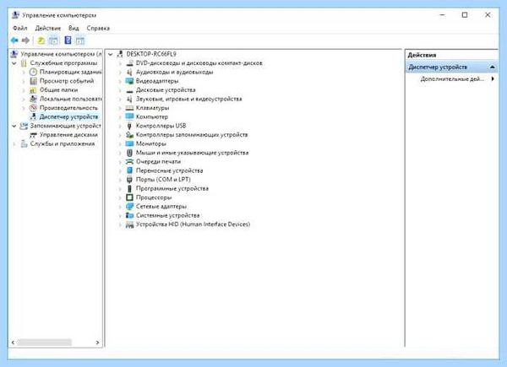The height and width of the screenshot is (367, 507).
Task: Select Контроллеры запоминающих устройств row
Action: coord(192,135)
